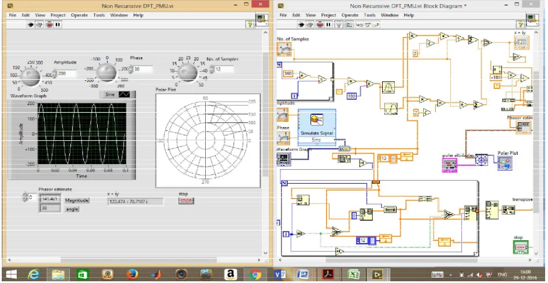The height and width of the screenshot is (283, 548).
Task: Abort execution from front panel toolbar
Action: pyautogui.click(x=49, y=25)
